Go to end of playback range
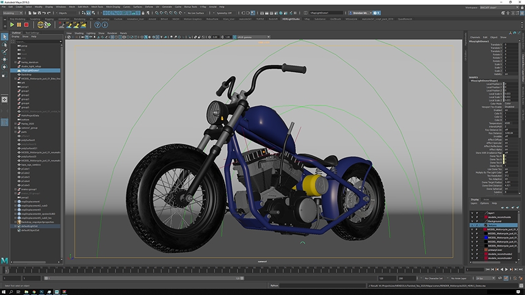The height and width of the screenshot is (295, 525). tap(520, 269)
